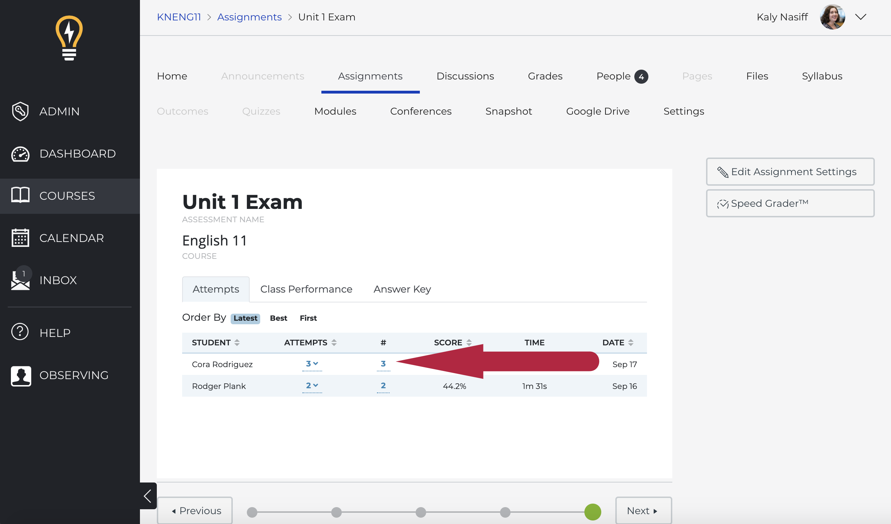
Task: Click the Cora Rodriguez student name
Action: [222, 364]
